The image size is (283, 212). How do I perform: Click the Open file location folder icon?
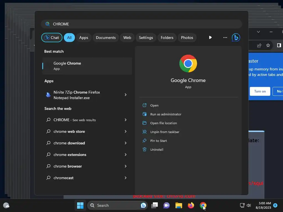point(145,123)
